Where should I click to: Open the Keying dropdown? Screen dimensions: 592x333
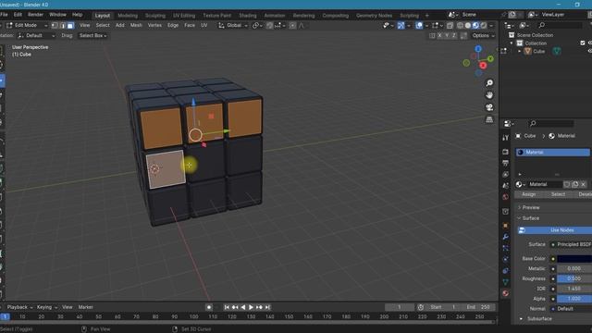pos(47,307)
